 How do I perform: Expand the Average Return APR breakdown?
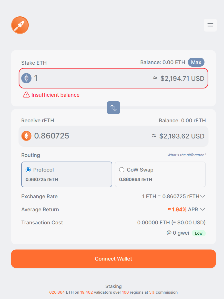tap(202, 210)
